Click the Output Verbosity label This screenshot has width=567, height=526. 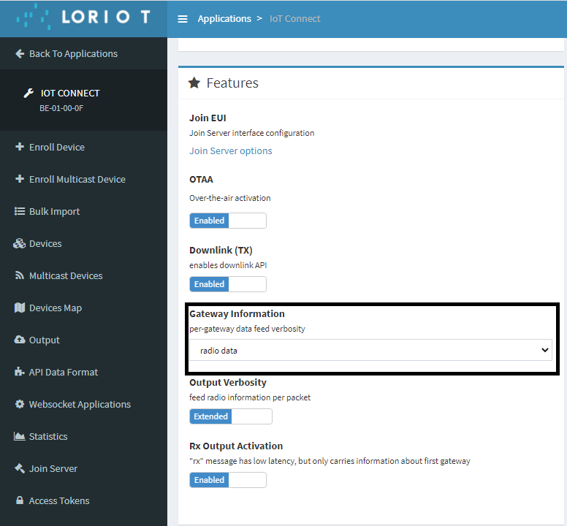tap(228, 383)
